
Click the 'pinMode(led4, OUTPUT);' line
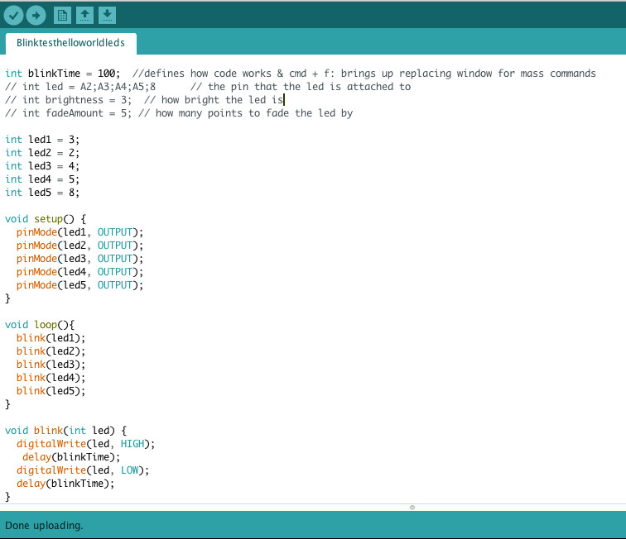point(79,271)
